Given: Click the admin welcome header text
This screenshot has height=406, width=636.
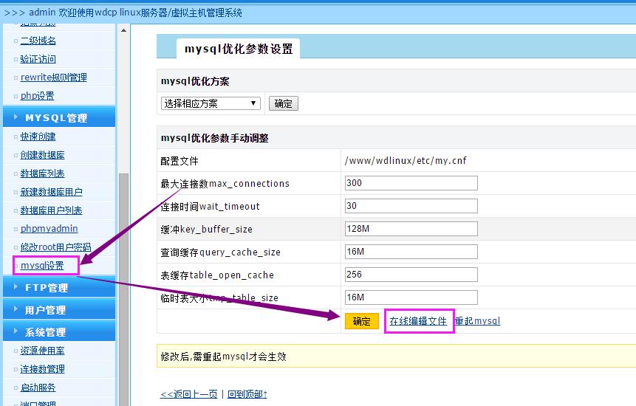Looking at the screenshot, I should 123,13.
